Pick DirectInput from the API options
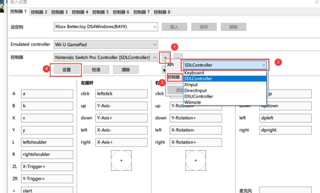Image resolution: width=320 pixels, height=193 pixels. pos(195,91)
